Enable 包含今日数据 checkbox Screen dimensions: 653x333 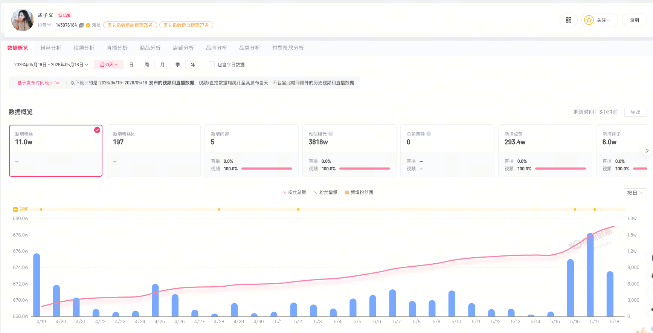(x=212, y=64)
